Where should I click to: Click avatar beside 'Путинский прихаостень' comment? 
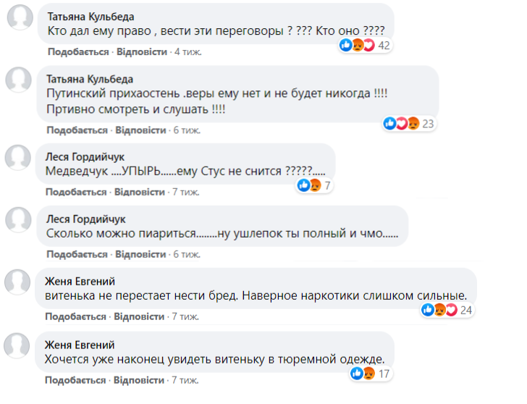pyautogui.click(x=18, y=80)
